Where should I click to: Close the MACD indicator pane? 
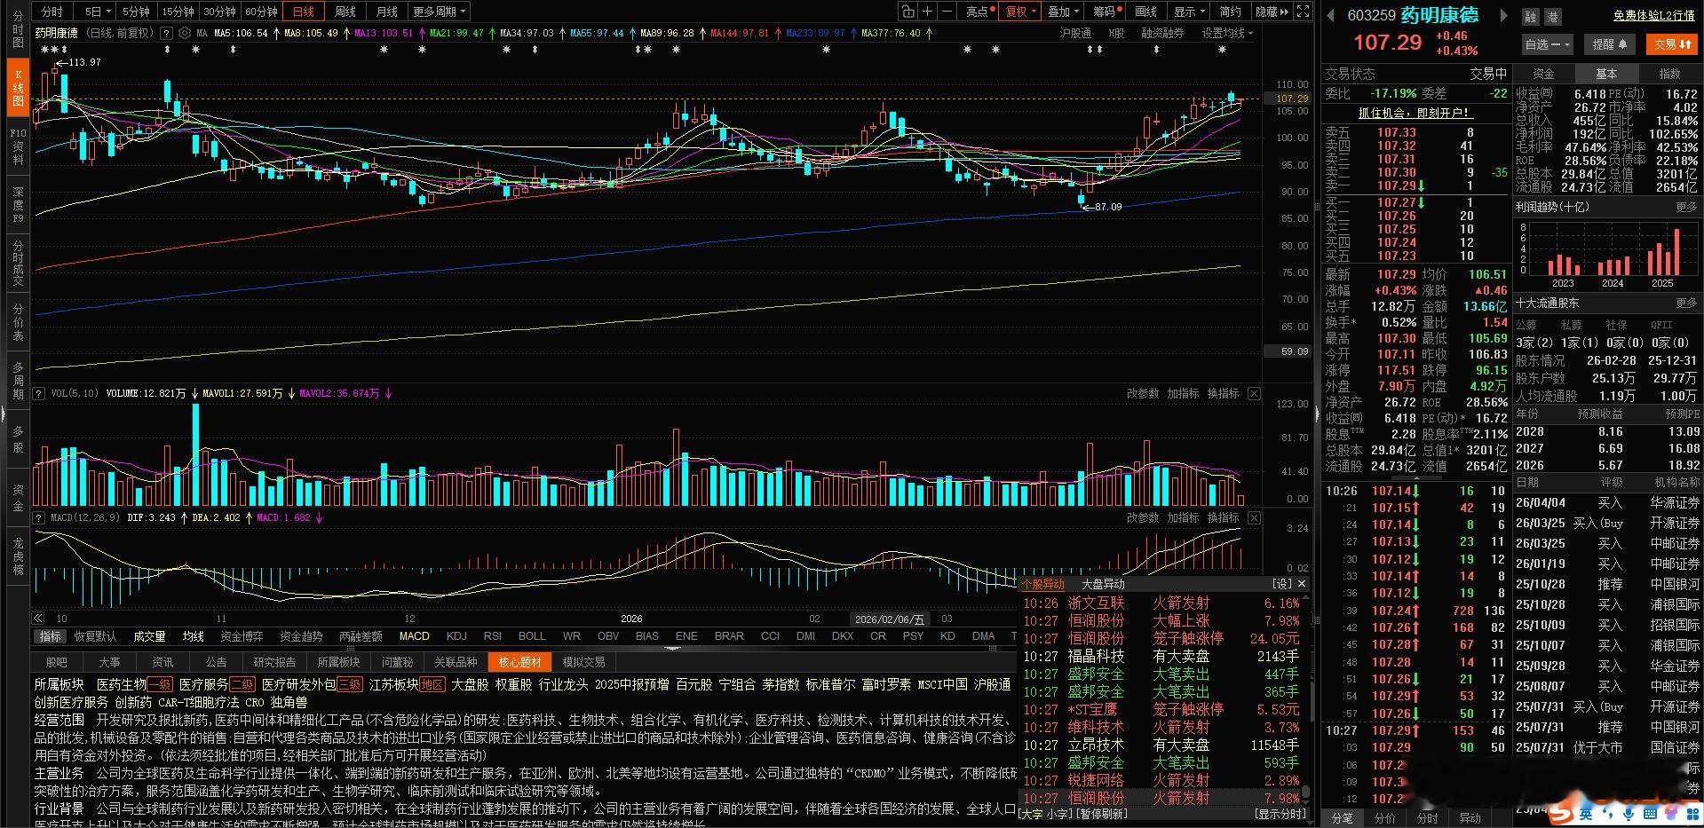[1254, 517]
